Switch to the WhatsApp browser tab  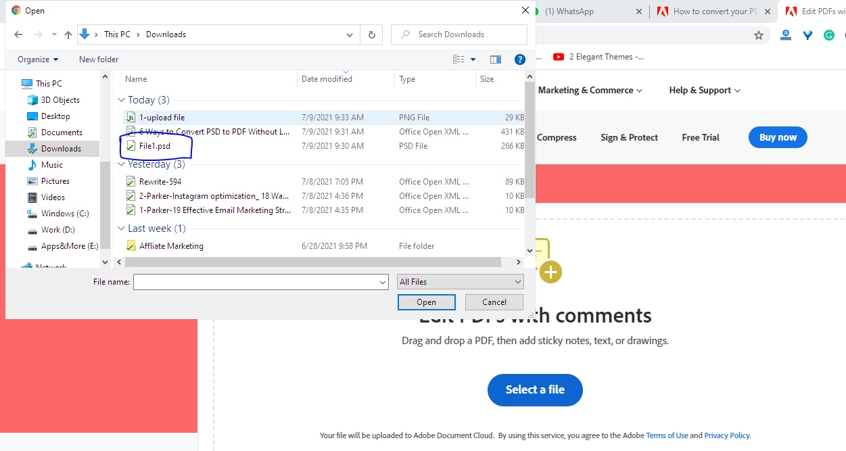click(x=569, y=11)
